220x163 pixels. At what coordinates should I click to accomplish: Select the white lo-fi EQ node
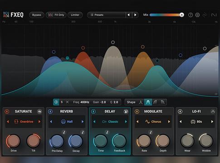[x=205, y=48]
